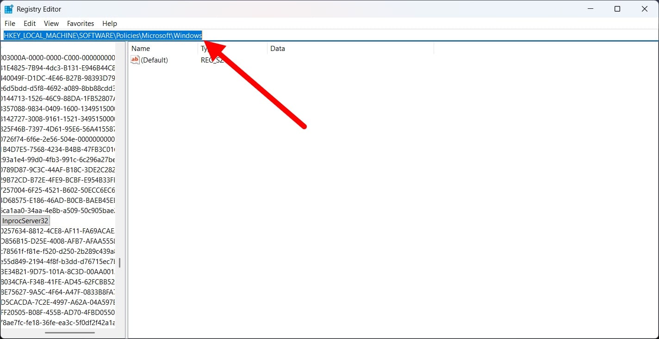Sort values by the Data column header
The width and height of the screenshot is (659, 339).
[350, 48]
